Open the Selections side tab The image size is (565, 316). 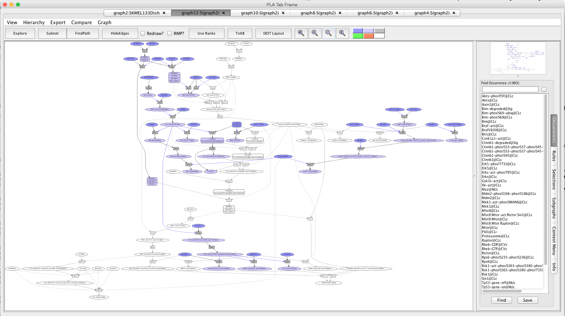[554, 179]
